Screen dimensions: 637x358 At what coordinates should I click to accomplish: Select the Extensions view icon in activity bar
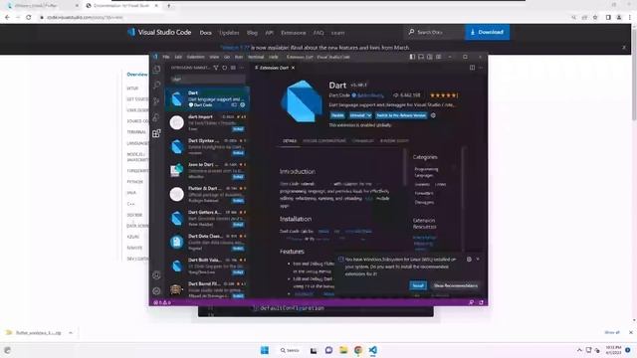(x=157, y=133)
